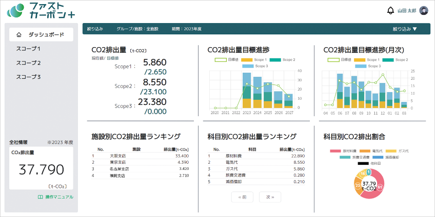Viewport: 435px width, 217px height.
Task: Open the user profile avatar
Action: tap(424, 10)
